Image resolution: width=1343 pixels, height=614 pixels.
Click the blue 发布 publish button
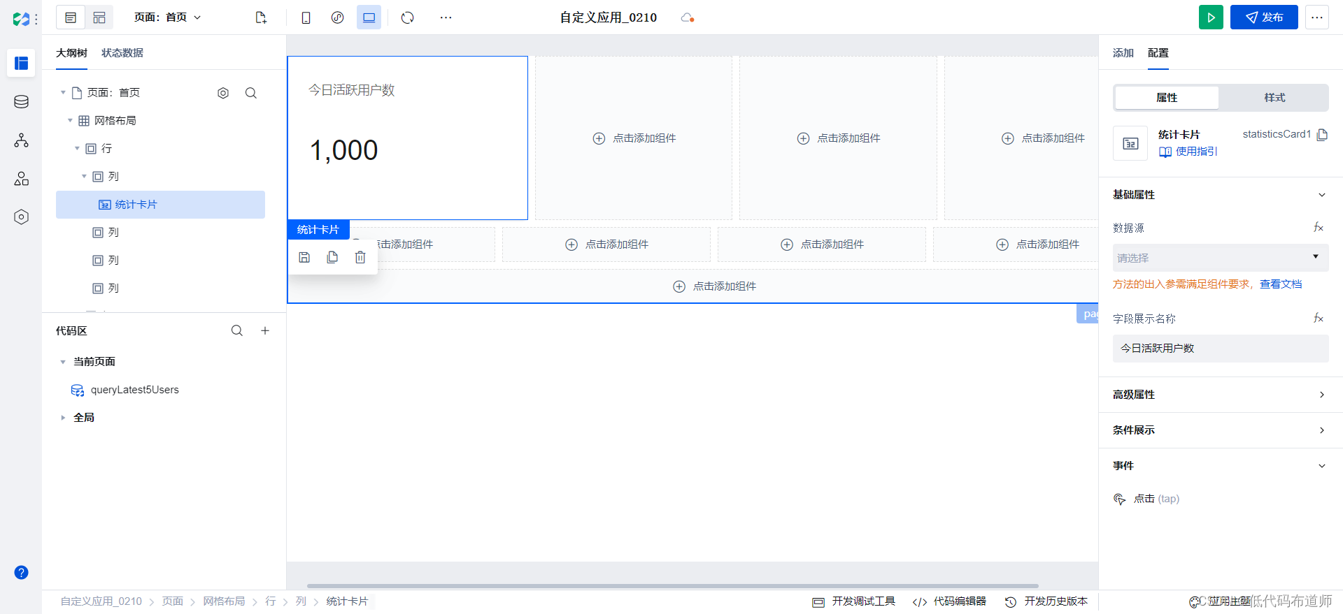1264,17
